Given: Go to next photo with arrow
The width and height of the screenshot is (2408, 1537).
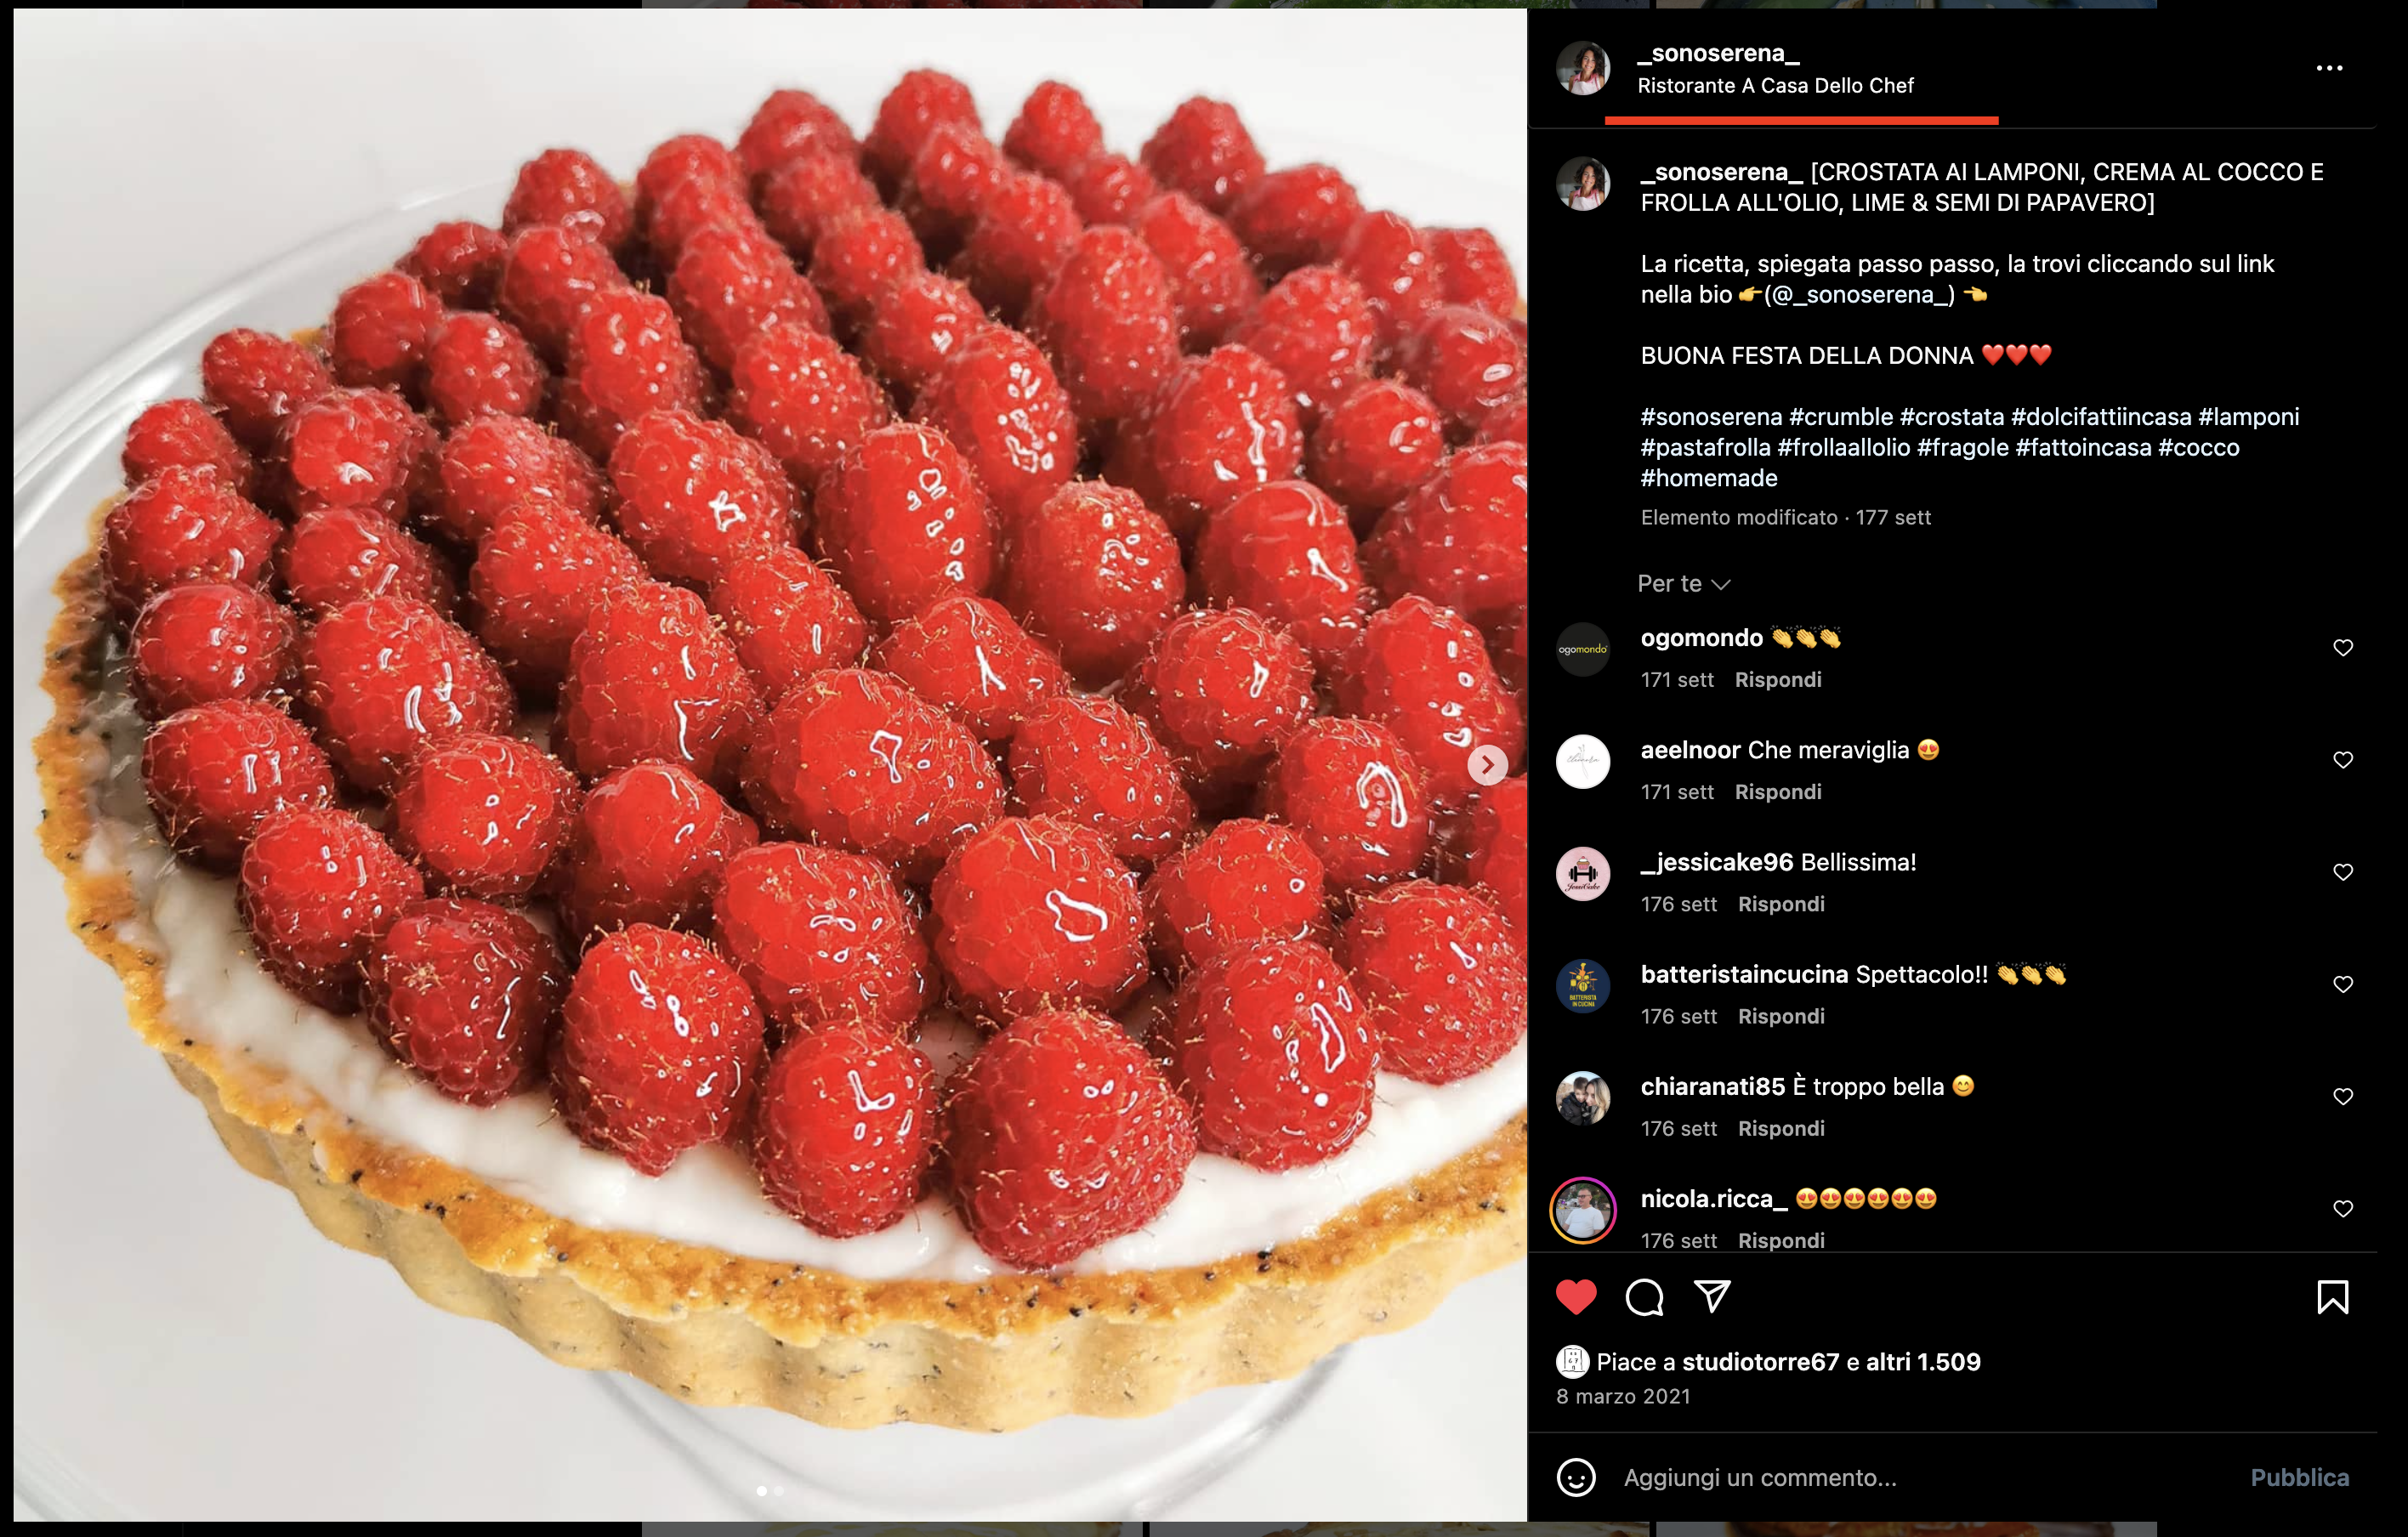Looking at the screenshot, I should tap(1487, 765).
